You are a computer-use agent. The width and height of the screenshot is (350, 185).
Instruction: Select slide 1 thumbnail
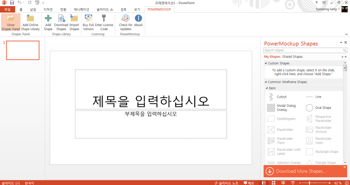[x=23, y=50]
